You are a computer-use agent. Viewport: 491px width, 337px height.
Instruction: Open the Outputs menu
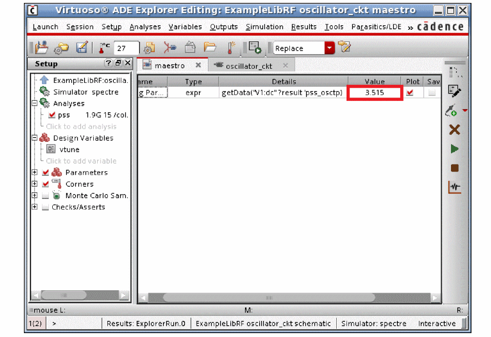(x=224, y=27)
